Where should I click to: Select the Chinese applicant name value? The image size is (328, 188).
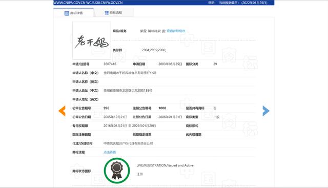click(x=130, y=73)
